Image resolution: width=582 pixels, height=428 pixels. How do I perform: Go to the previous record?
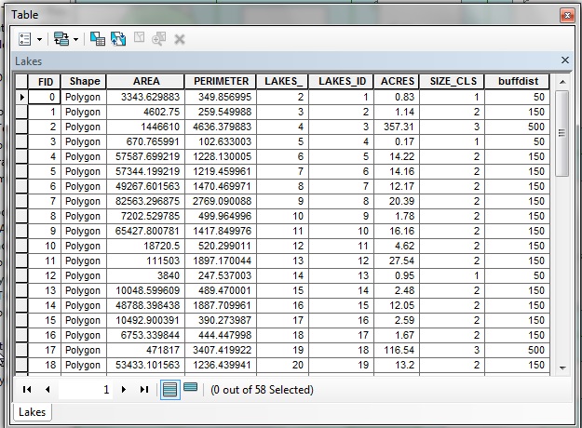tap(47, 390)
